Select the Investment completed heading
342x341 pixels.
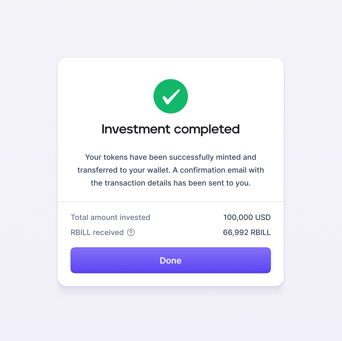170,129
